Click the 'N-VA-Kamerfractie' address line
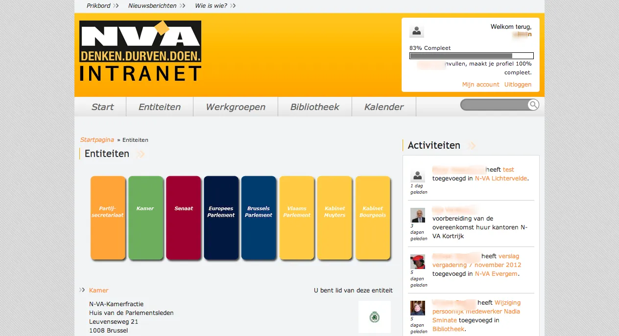 (x=117, y=304)
